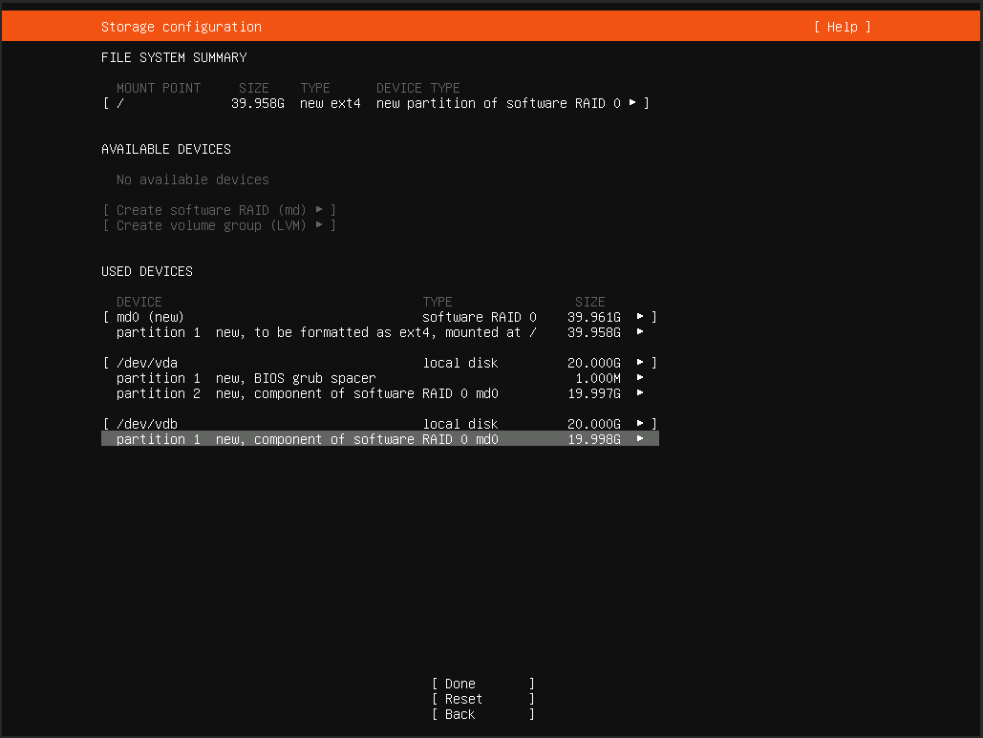Select md0 partition 1 mounted at /
The image size is (983, 738).
325,332
